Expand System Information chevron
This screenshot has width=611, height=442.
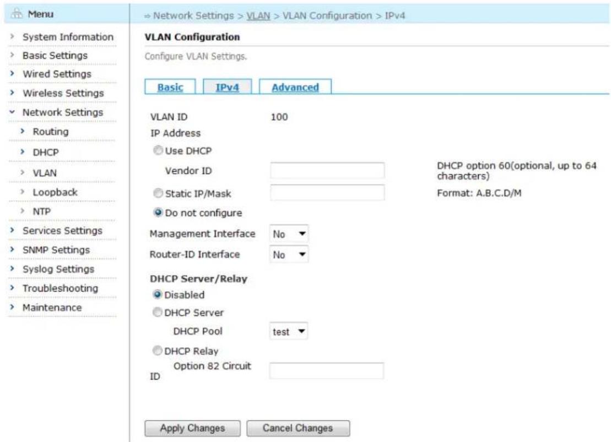click(12, 36)
